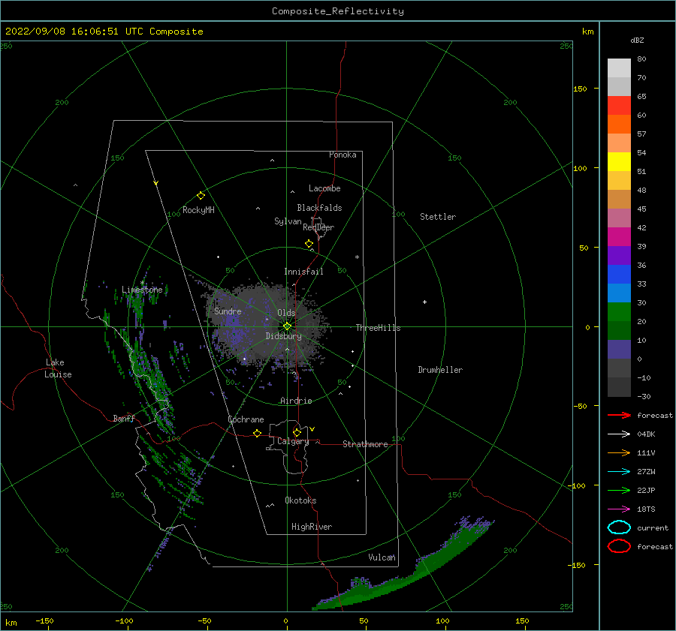Click the magenta 18TS arrow icon

[x=619, y=509]
